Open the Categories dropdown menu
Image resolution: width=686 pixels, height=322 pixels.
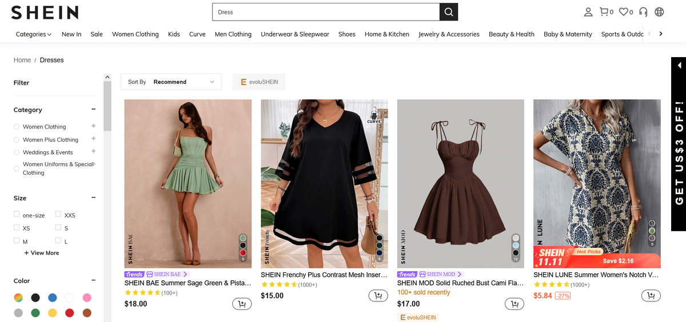click(34, 34)
